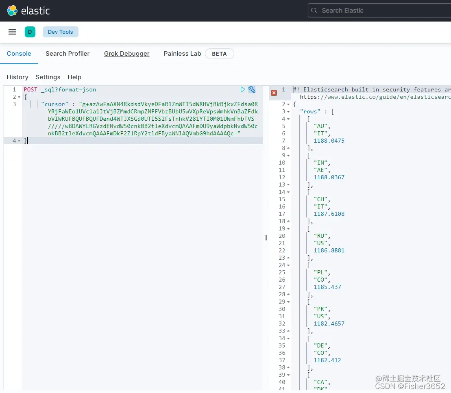The width and height of the screenshot is (451, 393).
Task: Click the "AU" string in response
Action: tap(320, 126)
